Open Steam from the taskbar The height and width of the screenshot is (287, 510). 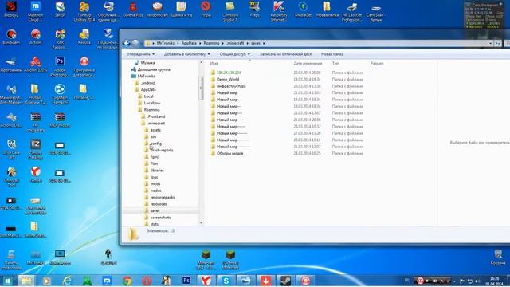(285, 281)
